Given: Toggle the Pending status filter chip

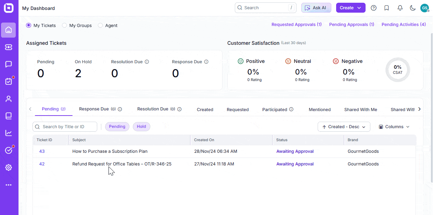Looking at the screenshot, I should pyautogui.click(x=117, y=126).
